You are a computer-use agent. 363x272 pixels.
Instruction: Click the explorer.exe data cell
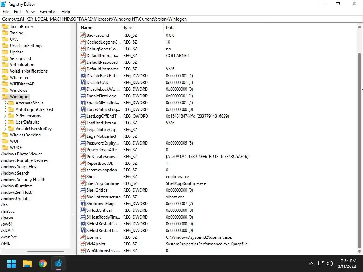tap(177, 177)
